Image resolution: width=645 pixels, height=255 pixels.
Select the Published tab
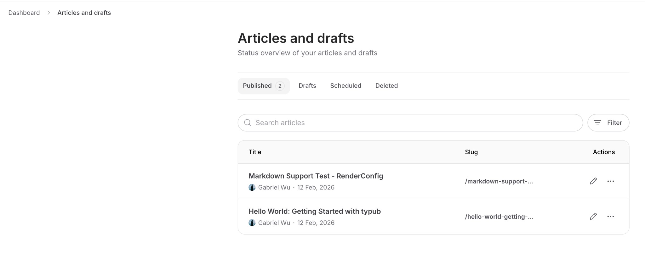(x=257, y=86)
